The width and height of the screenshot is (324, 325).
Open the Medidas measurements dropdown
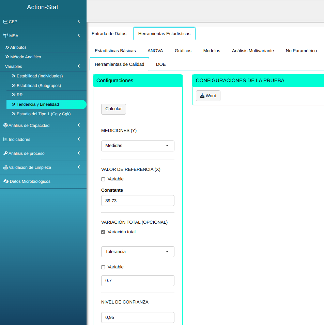pyautogui.click(x=138, y=146)
